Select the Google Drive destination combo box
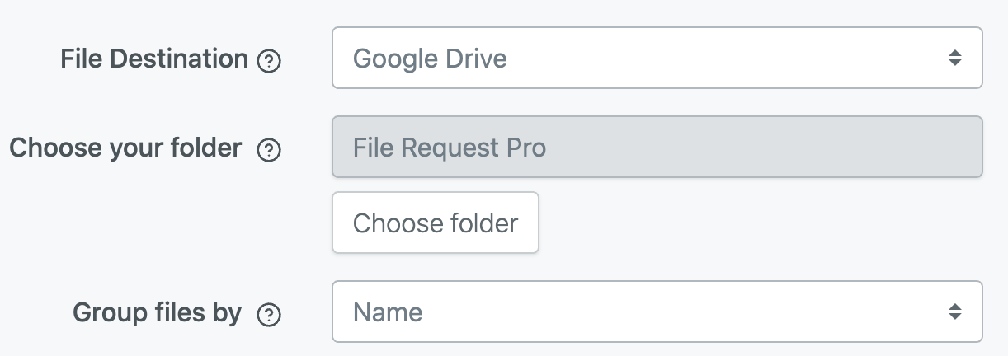The image size is (1008, 356). pos(657,58)
